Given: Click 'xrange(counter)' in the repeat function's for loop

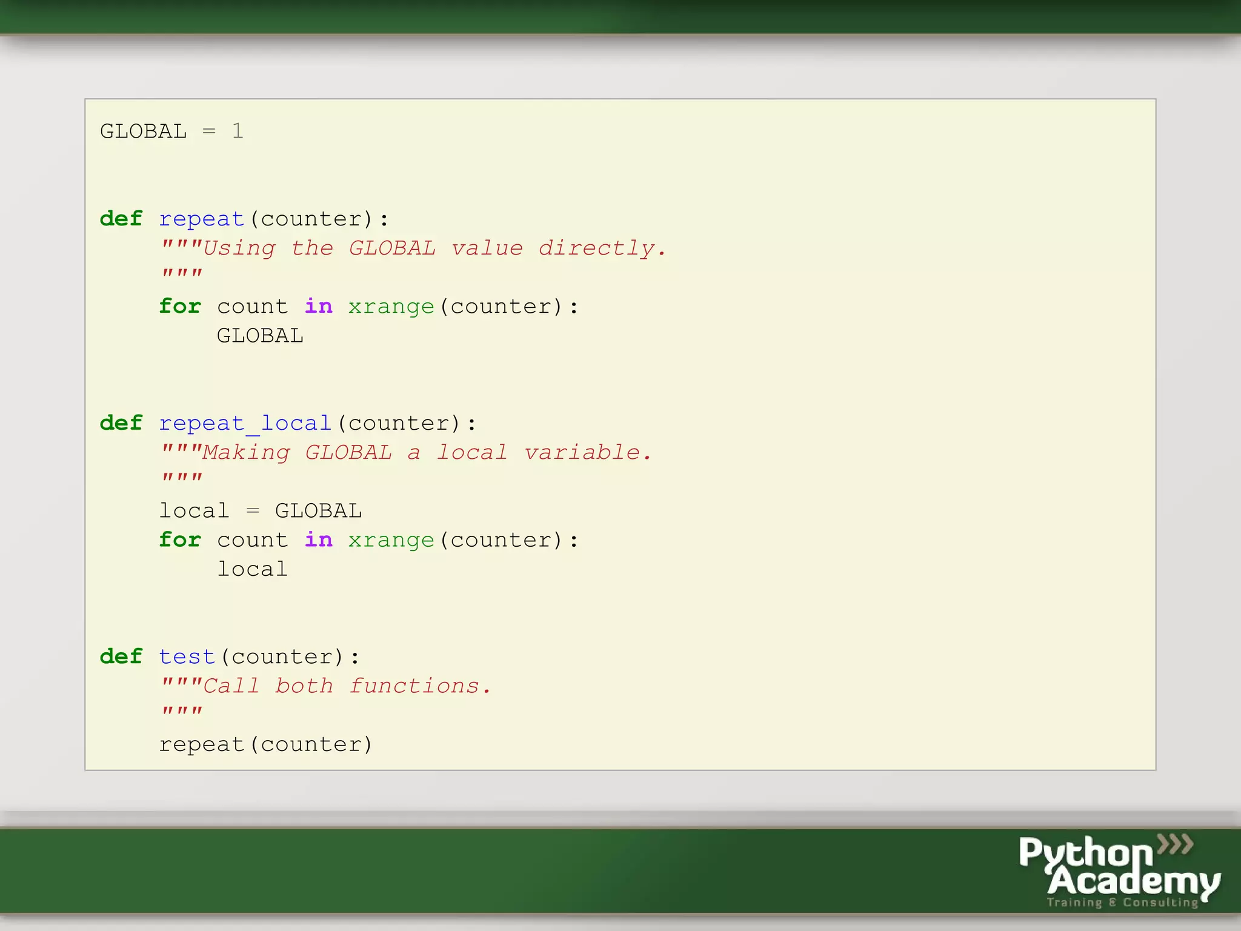Looking at the screenshot, I should (456, 306).
